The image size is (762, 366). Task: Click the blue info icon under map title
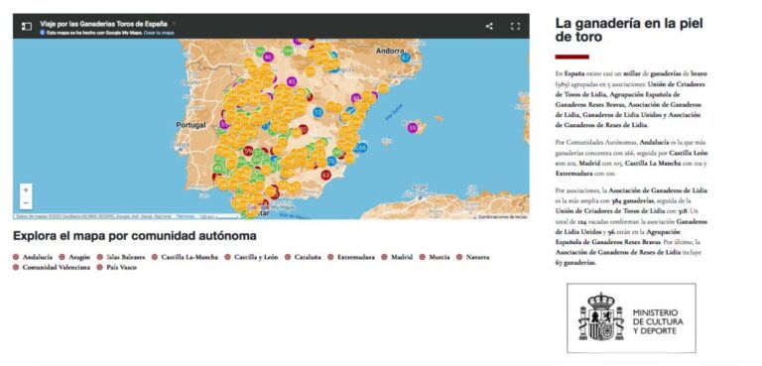43,33
